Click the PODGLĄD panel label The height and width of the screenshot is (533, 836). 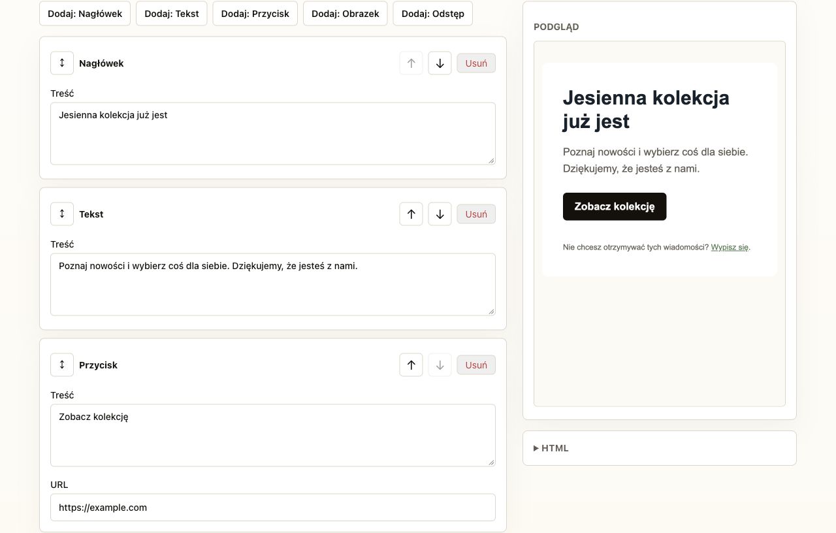coord(556,27)
